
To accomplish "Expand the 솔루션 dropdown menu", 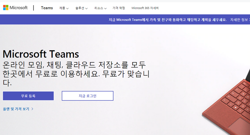I will click(x=81, y=8).
